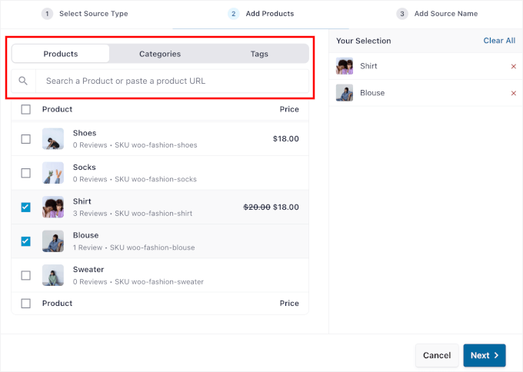The height and width of the screenshot is (372, 523).
Task: Switch to the Categories tab
Action: point(160,54)
